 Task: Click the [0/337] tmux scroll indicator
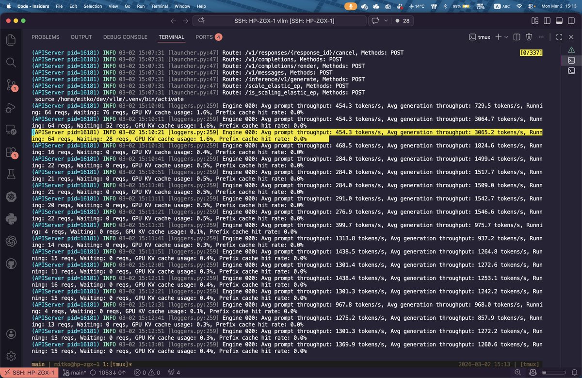click(531, 52)
